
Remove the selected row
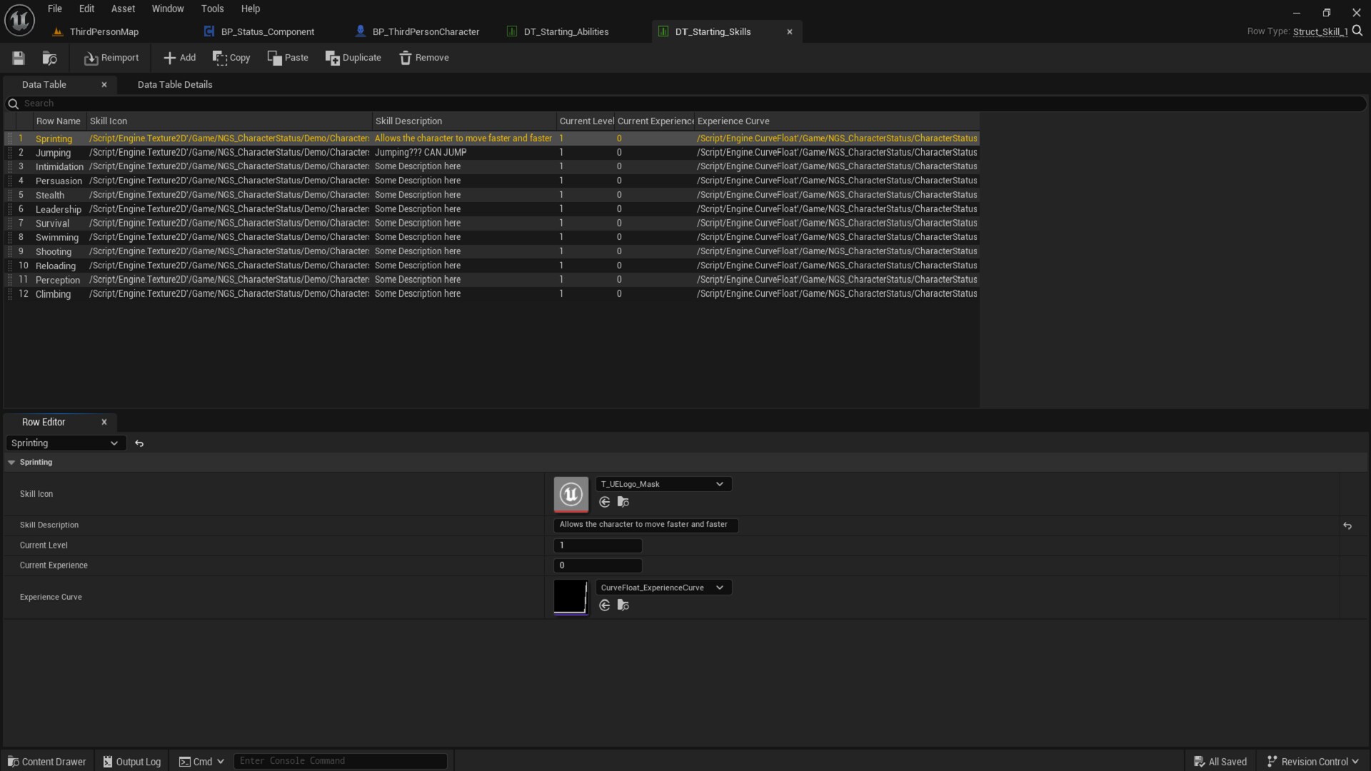424,58
